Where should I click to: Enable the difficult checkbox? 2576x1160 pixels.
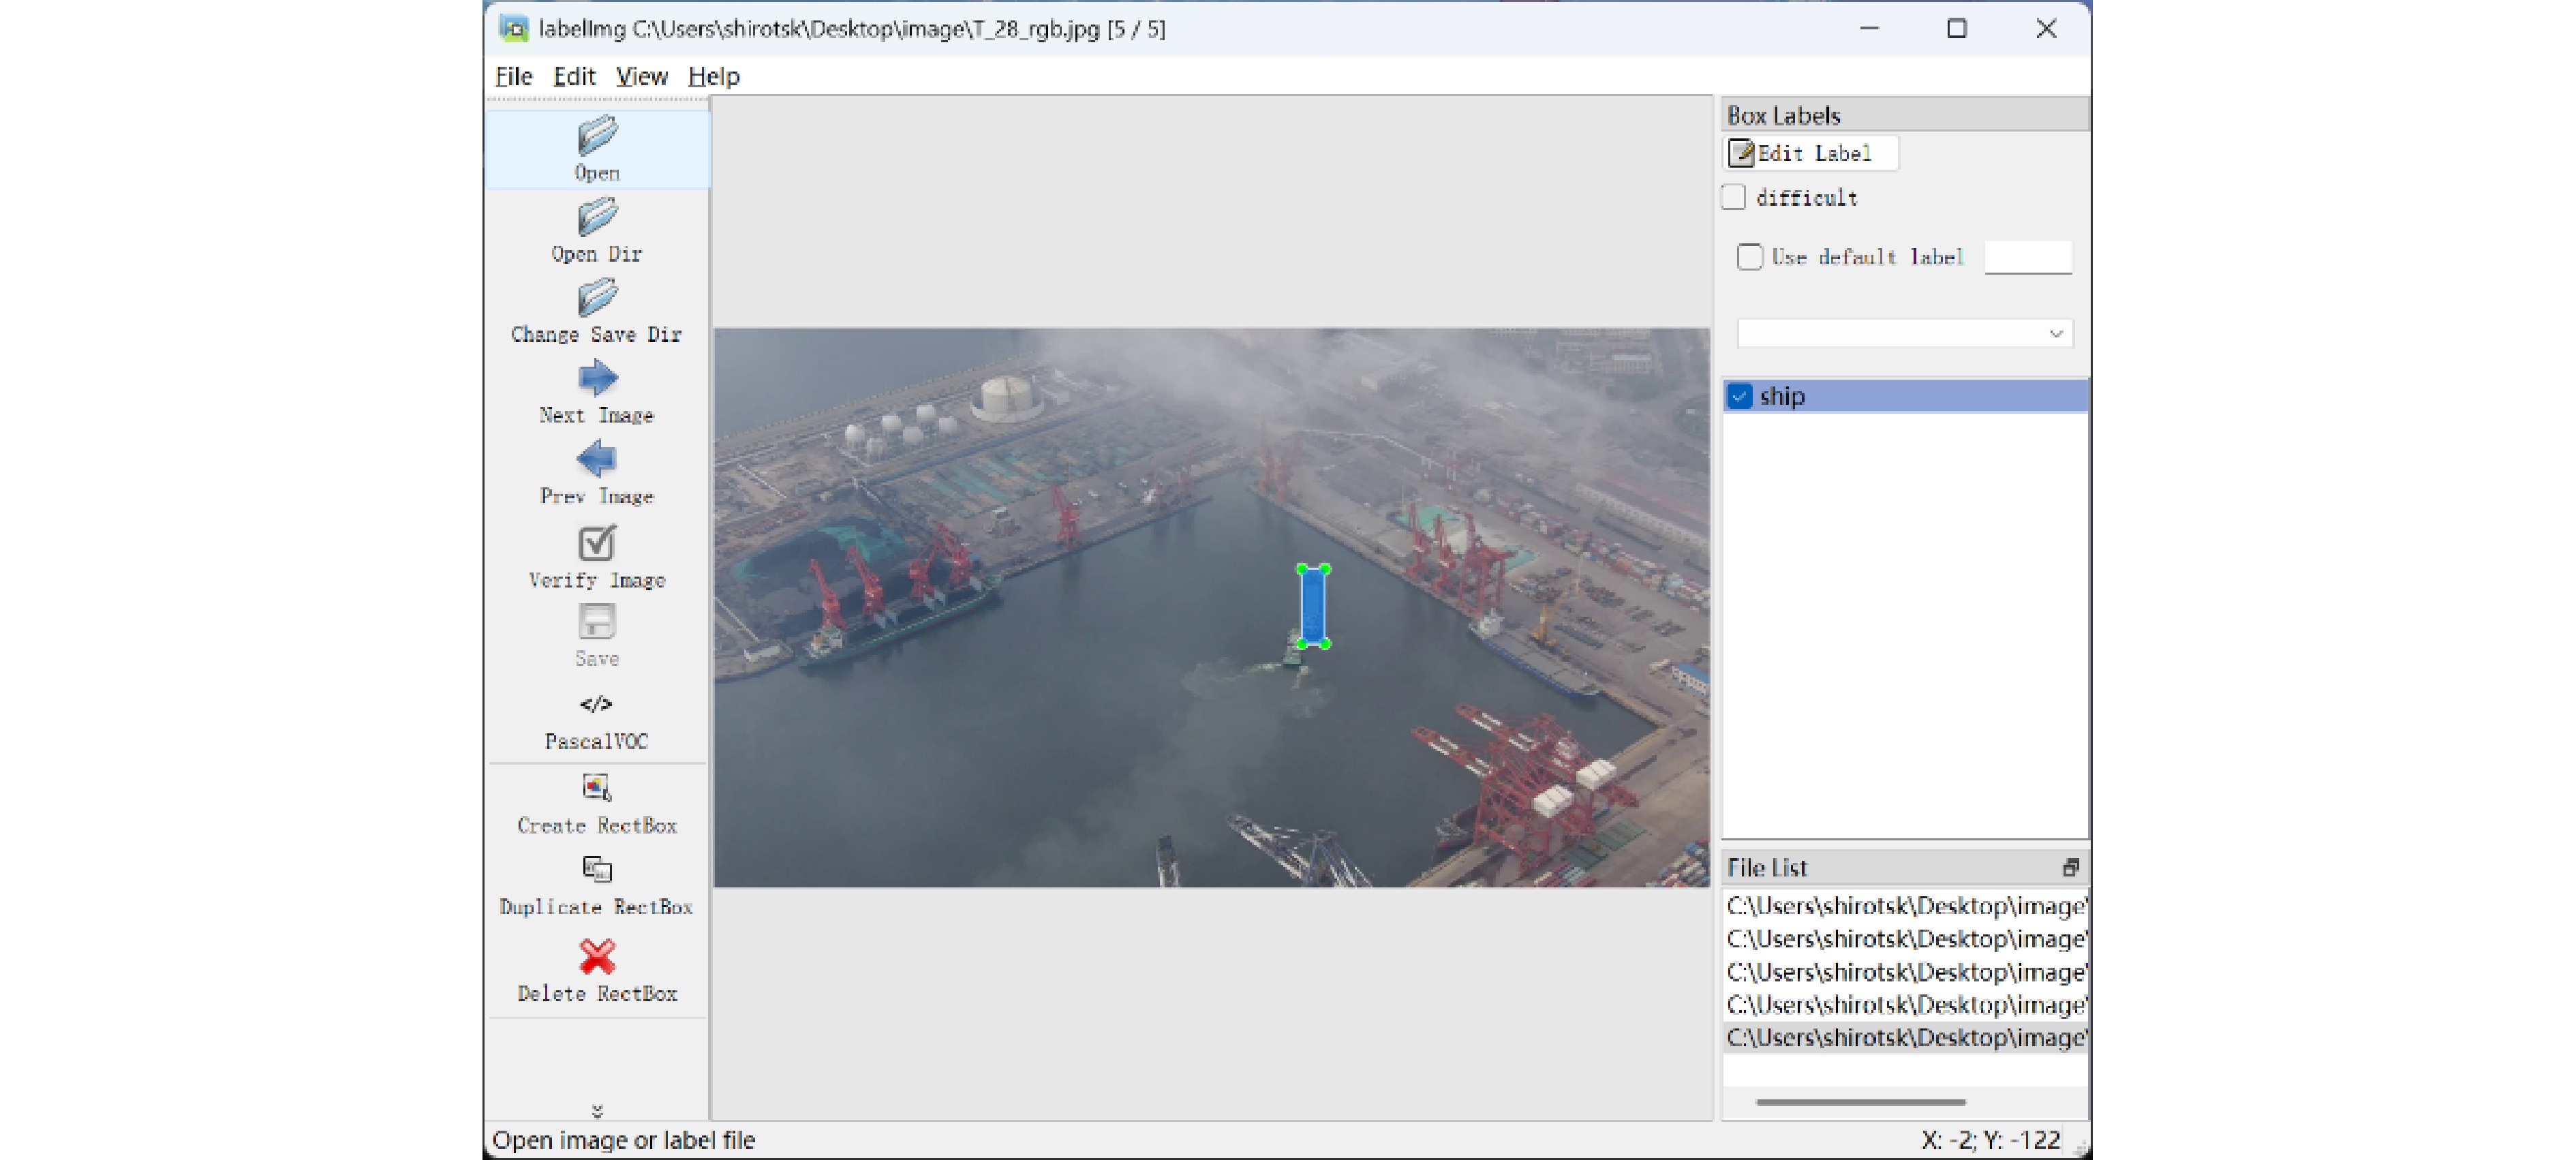tap(1734, 198)
